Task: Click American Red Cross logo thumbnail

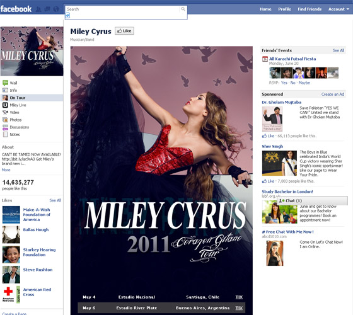Action: 11,295
